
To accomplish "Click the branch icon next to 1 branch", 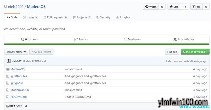I will tap(75, 39).
